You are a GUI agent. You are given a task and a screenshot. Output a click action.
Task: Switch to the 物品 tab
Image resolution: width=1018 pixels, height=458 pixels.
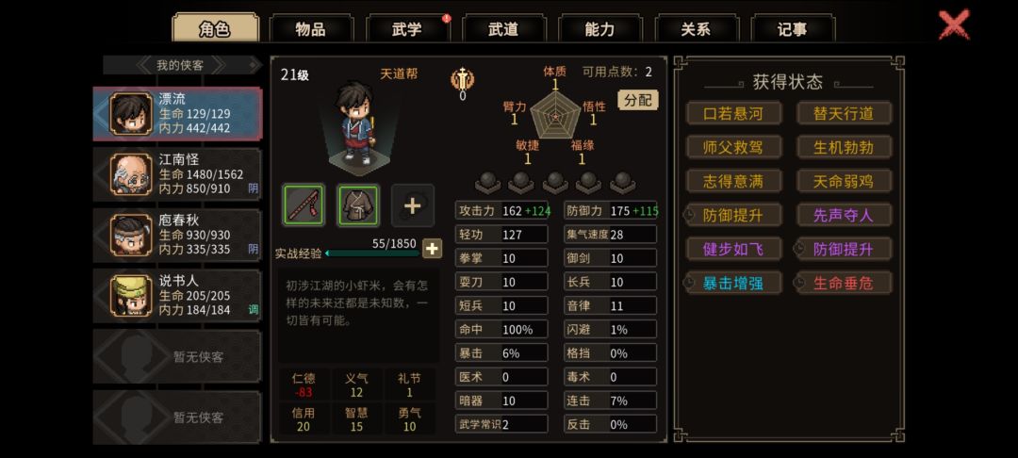click(311, 28)
